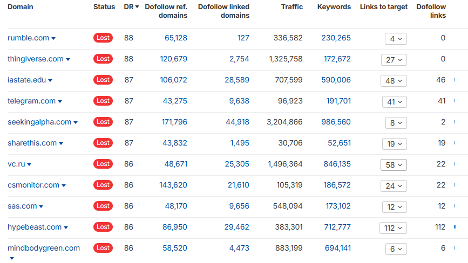The image size is (468, 263).
Task: Click sharethis.com linked domains value 1,495
Action: pos(240,143)
